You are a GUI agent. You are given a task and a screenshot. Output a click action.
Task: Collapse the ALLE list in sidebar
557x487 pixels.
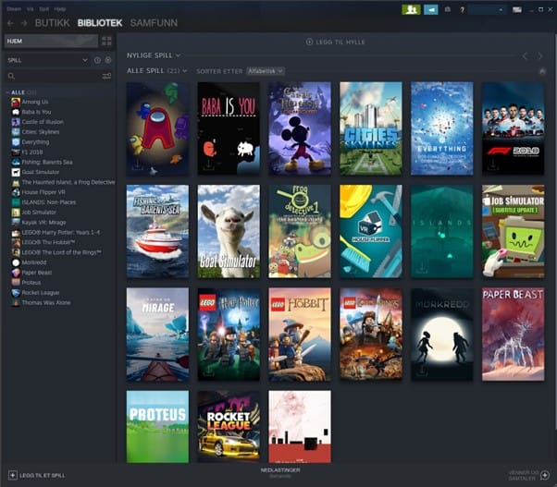tap(7, 92)
